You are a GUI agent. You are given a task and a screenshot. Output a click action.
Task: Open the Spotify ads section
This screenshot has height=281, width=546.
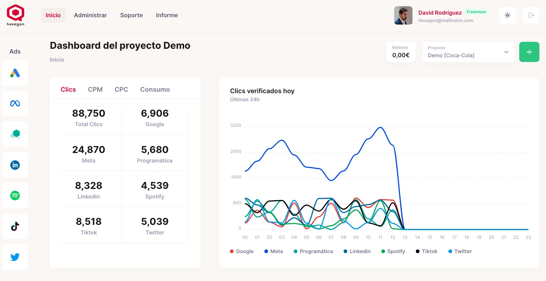pyautogui.click(x=15, y=196)
